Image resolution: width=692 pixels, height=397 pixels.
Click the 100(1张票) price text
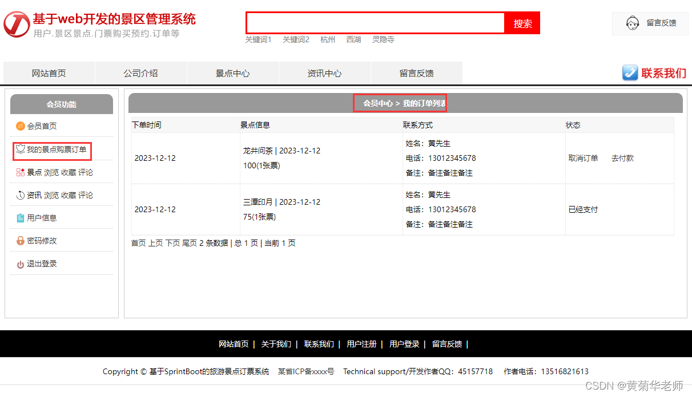point(261,165)
